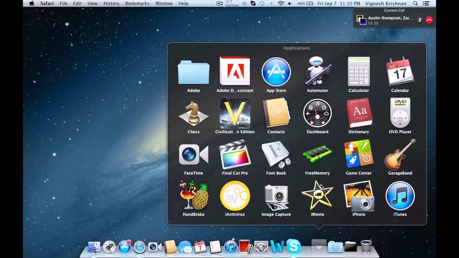Open the volume control in menu bar
459x258 pixels.
[x=290, y=3]
